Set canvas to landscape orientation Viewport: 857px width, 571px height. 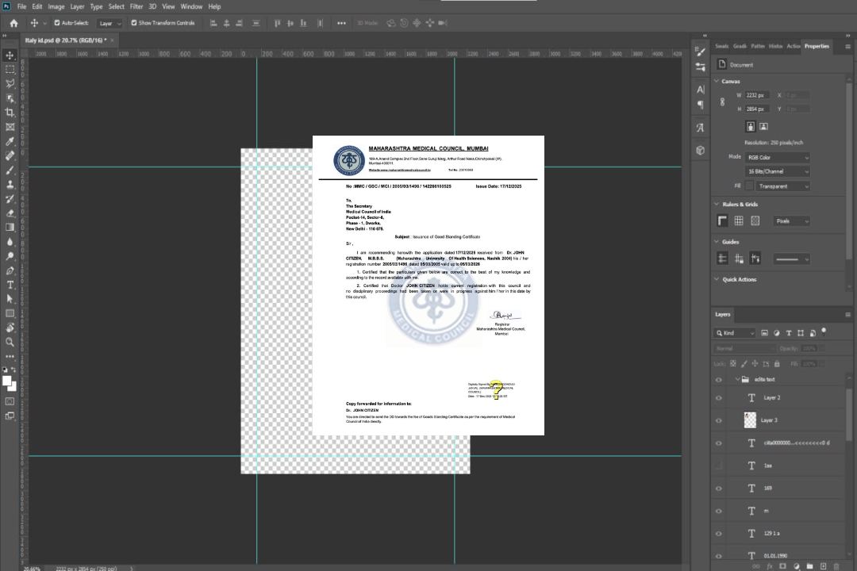point(763,127)
